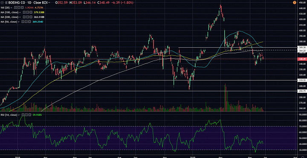The image size is (307, 158).
Task: Click the volume value 4.757M
Action: pyautogui.click(x=39, y=8)
